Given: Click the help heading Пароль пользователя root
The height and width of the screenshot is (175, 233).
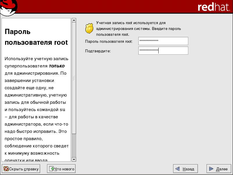Looking at the screenshot, I should coord(36,37).
